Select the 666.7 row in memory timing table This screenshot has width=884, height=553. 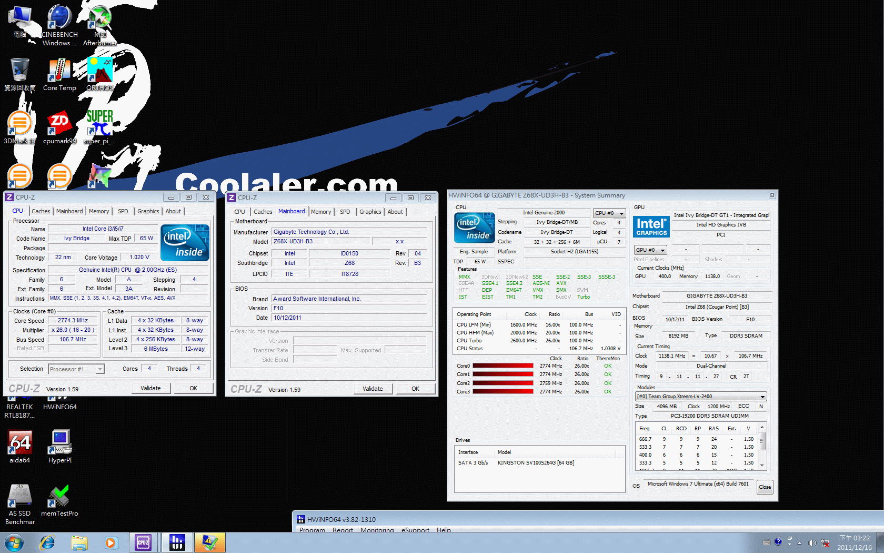click(696, 439)
